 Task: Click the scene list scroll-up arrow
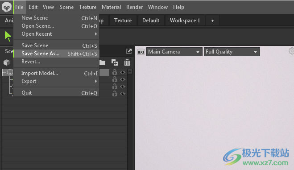click(130, 71)
